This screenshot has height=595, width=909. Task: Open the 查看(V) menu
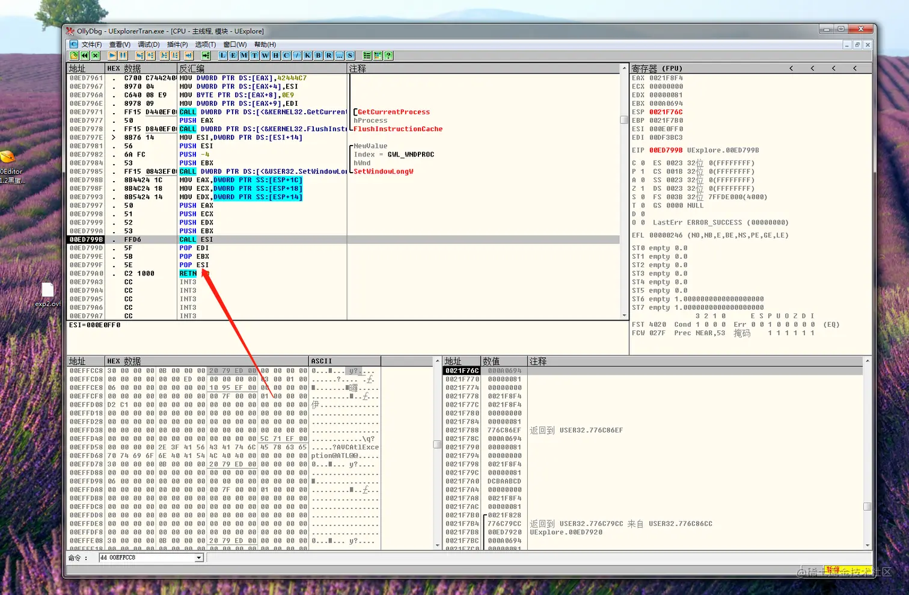[120, 45]
